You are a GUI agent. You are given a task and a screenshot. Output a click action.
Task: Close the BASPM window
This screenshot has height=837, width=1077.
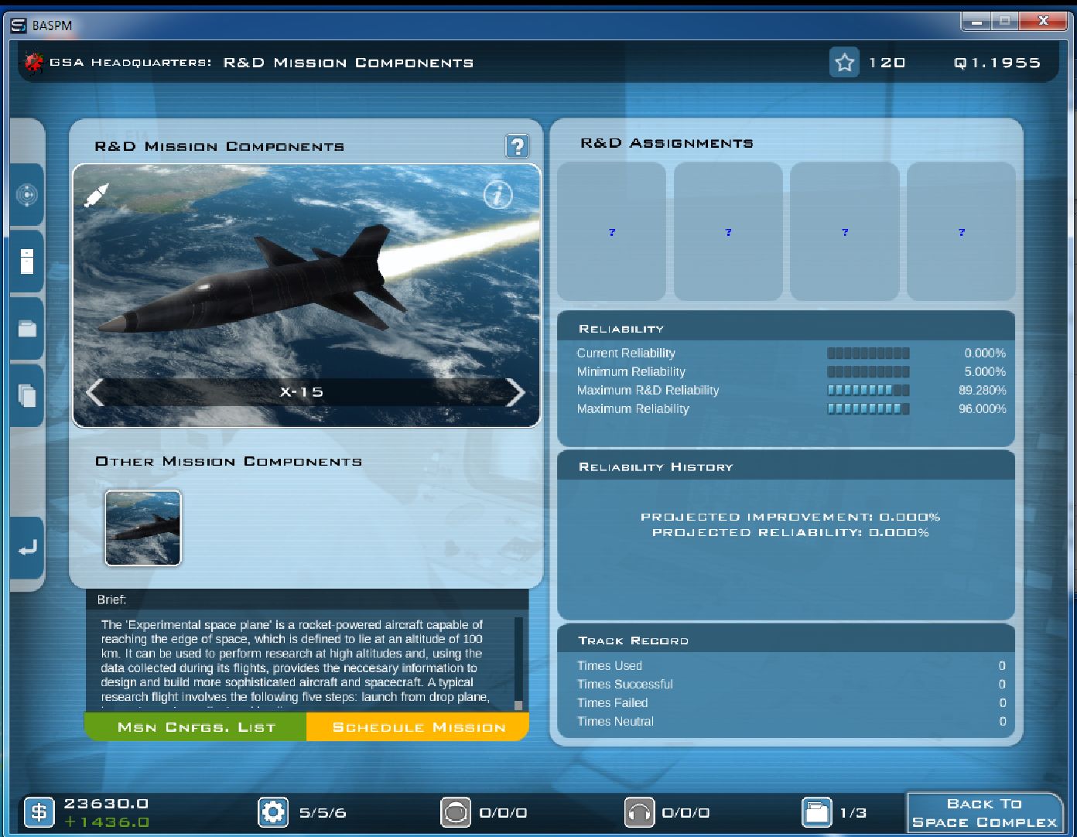(x=1043, y=22)
